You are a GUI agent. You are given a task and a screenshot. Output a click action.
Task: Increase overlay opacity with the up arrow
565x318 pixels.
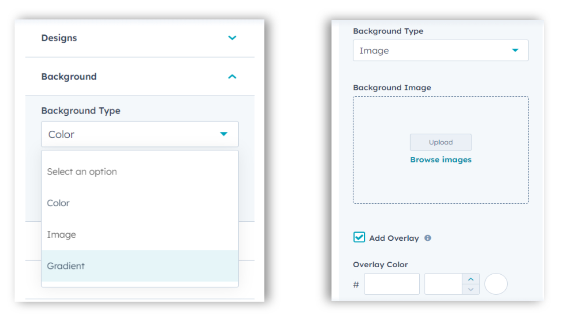(471, 279)
